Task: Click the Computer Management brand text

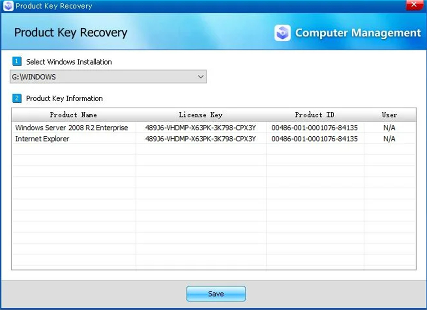Action: 358,33
